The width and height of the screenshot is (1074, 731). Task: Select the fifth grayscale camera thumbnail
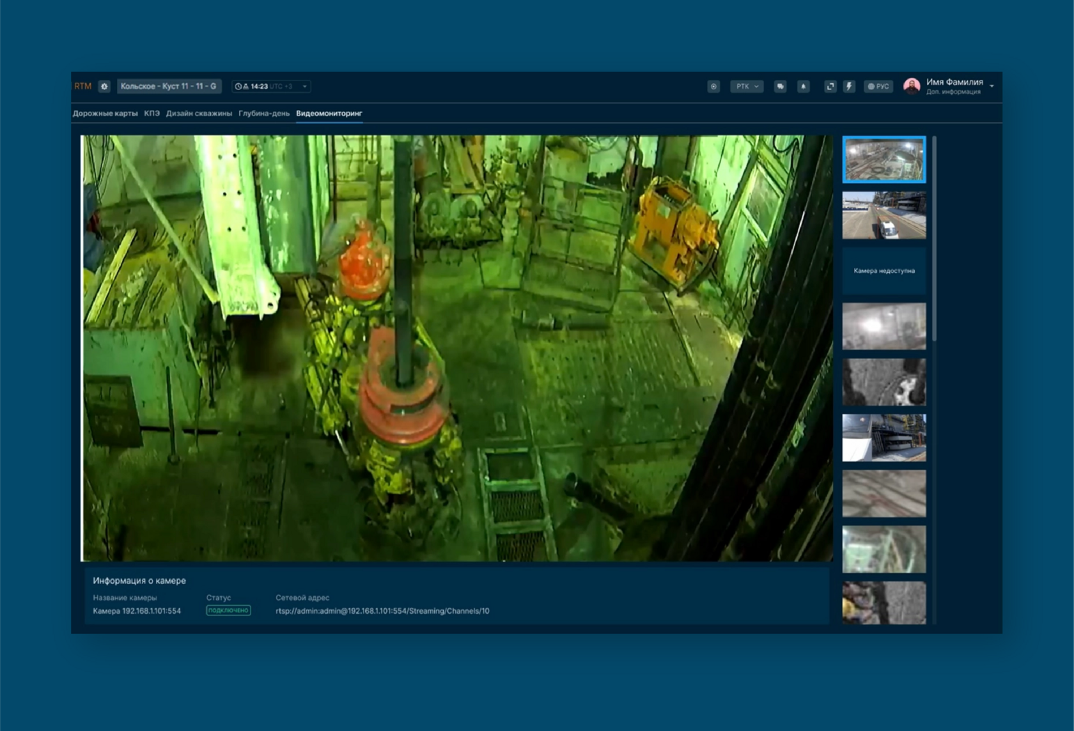pyautogui.click(x=884, y=382)
